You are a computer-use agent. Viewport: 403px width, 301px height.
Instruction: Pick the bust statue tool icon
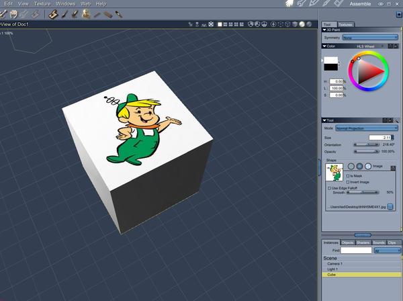[86, 14]
